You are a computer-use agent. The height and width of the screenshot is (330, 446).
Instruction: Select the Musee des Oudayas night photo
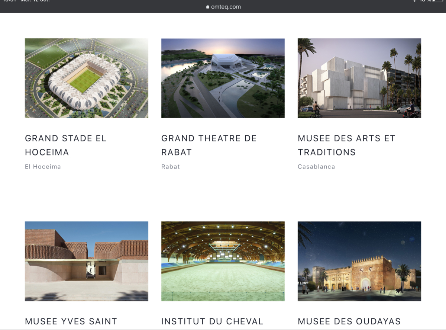(x=359, y=261)
